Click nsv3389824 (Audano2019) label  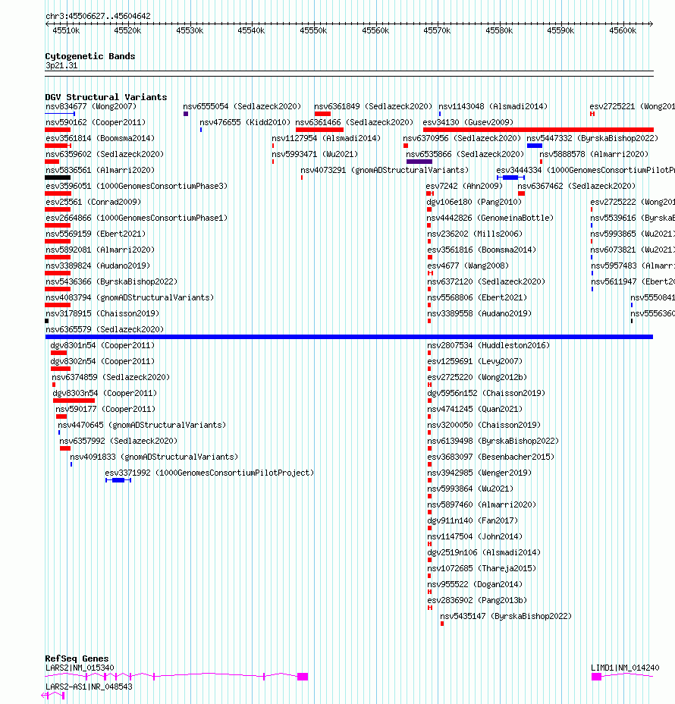(x=98, y=266)
